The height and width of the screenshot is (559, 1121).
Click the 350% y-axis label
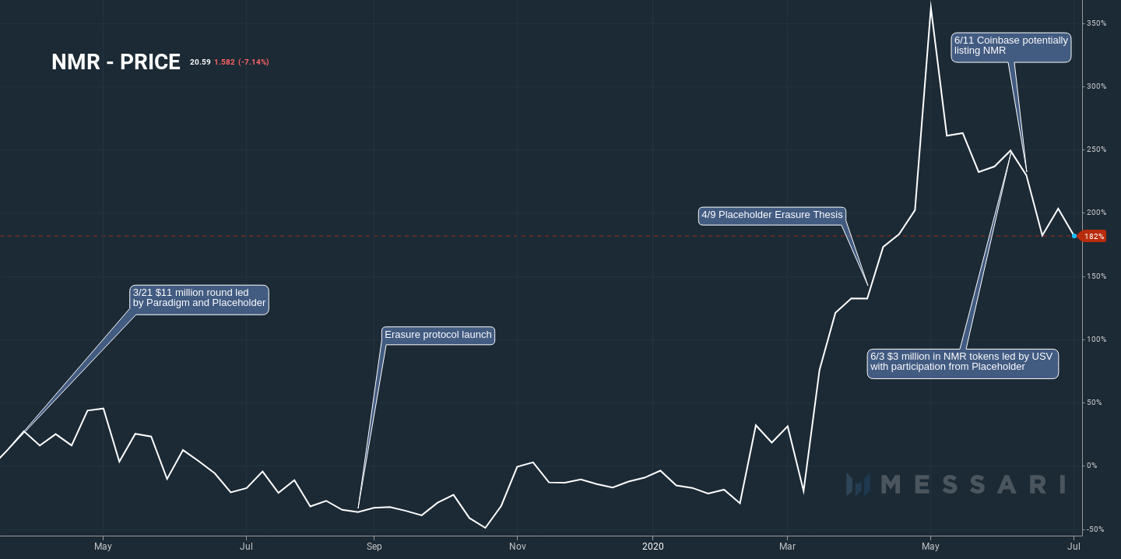(1096, 23)
